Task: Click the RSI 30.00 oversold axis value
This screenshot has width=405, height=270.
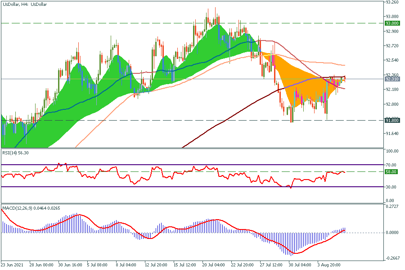Action: point(391,187)
